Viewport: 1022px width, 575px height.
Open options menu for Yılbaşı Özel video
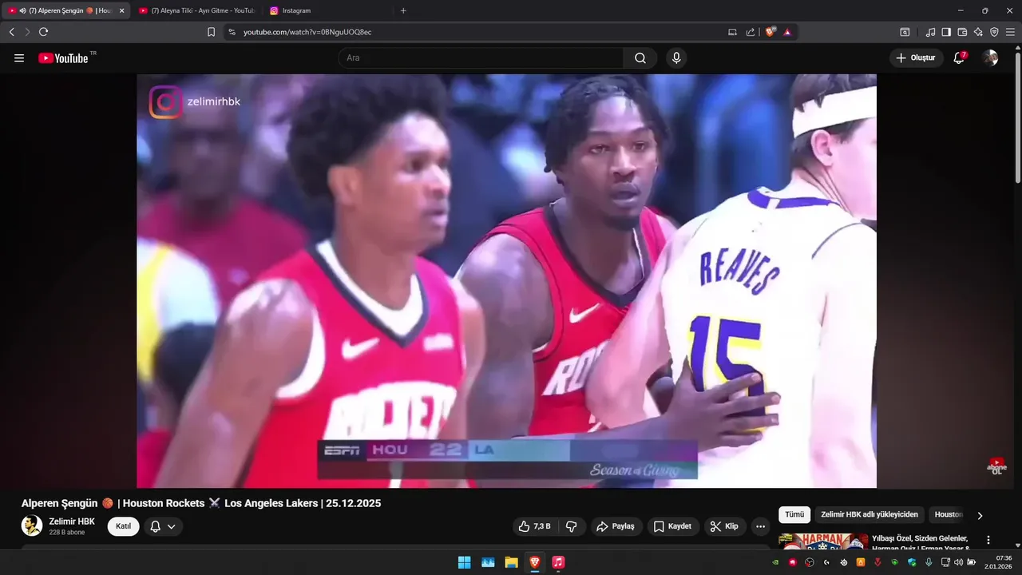click(988, 540)
